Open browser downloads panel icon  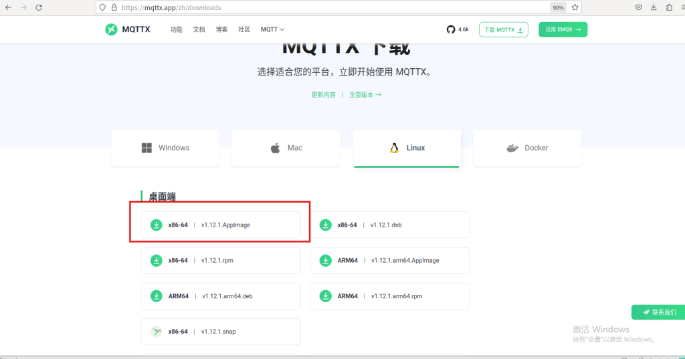click(x=654, y=7)
